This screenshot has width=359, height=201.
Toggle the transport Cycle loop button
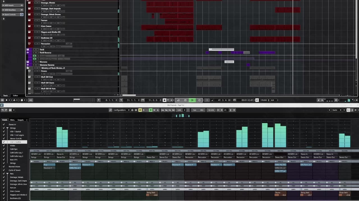tap(178, 100)
